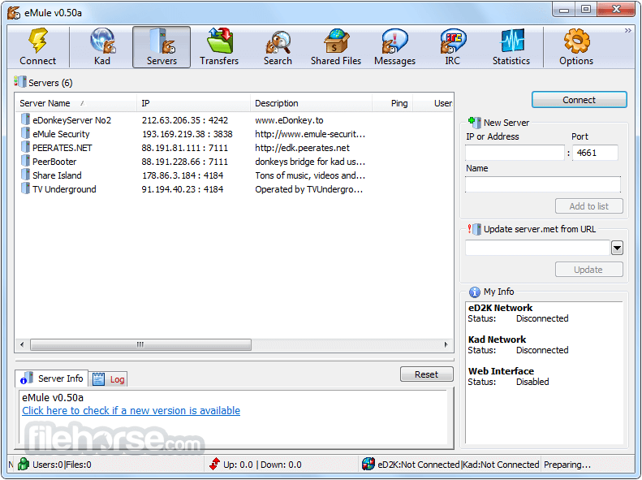Click the Up: 0.0 | Down: 0.0 status
642x480 pixels.
click(262, 465)
